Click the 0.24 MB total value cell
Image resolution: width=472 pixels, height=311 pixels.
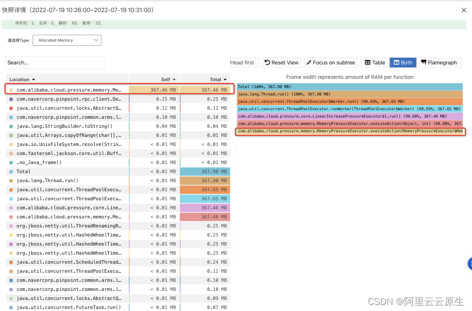(x=205, y=262)
